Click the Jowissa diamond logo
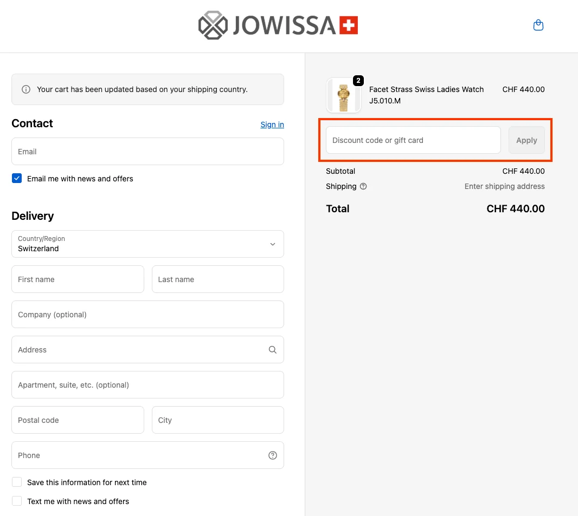 (x=213, y=25)
